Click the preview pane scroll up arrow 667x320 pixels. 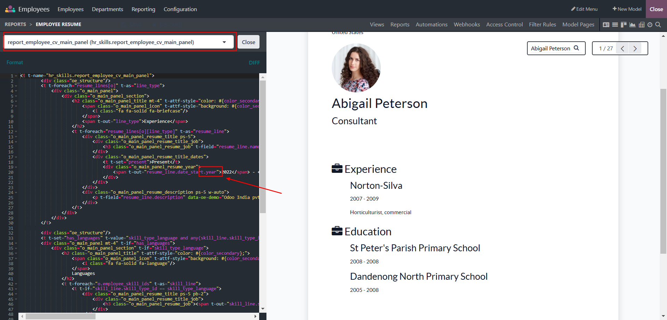(663, 36)
